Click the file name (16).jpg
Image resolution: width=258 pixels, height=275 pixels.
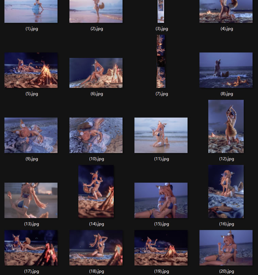point(227,224)
